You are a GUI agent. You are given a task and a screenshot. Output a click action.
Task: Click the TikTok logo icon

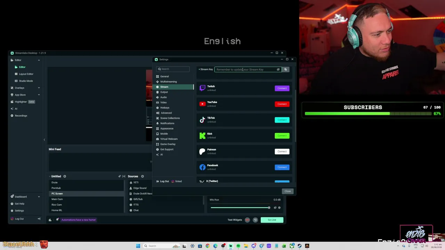[202, 120]
